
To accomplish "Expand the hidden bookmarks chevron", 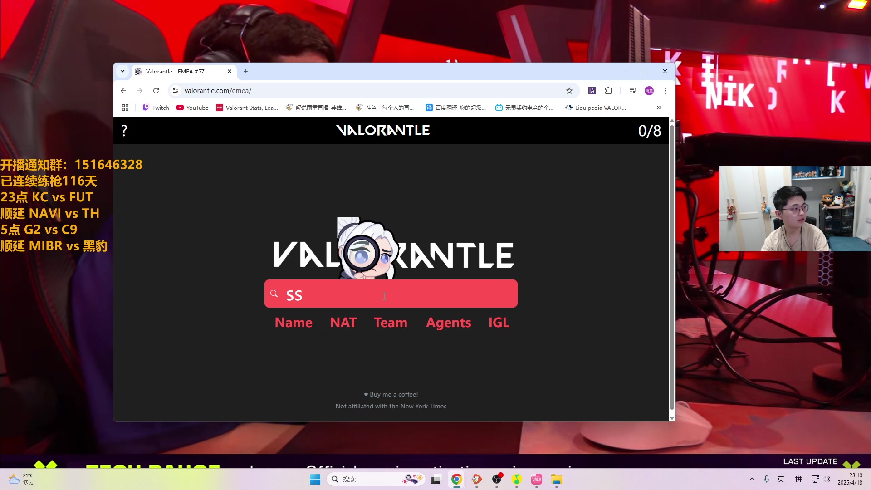I will point(659,108).
